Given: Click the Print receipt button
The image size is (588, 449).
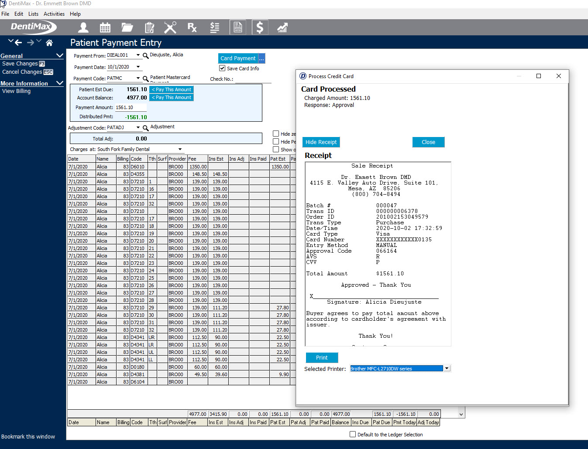Looking at the screenshot, I should (x=322, y=358).
